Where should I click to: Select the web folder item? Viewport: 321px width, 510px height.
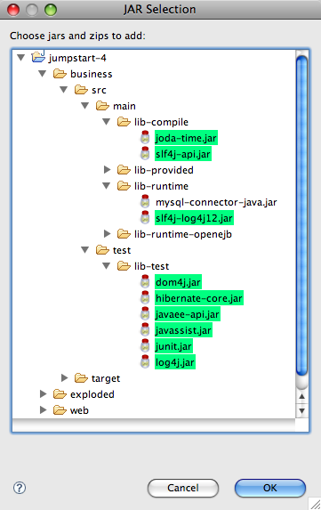[x=79, y=410]
